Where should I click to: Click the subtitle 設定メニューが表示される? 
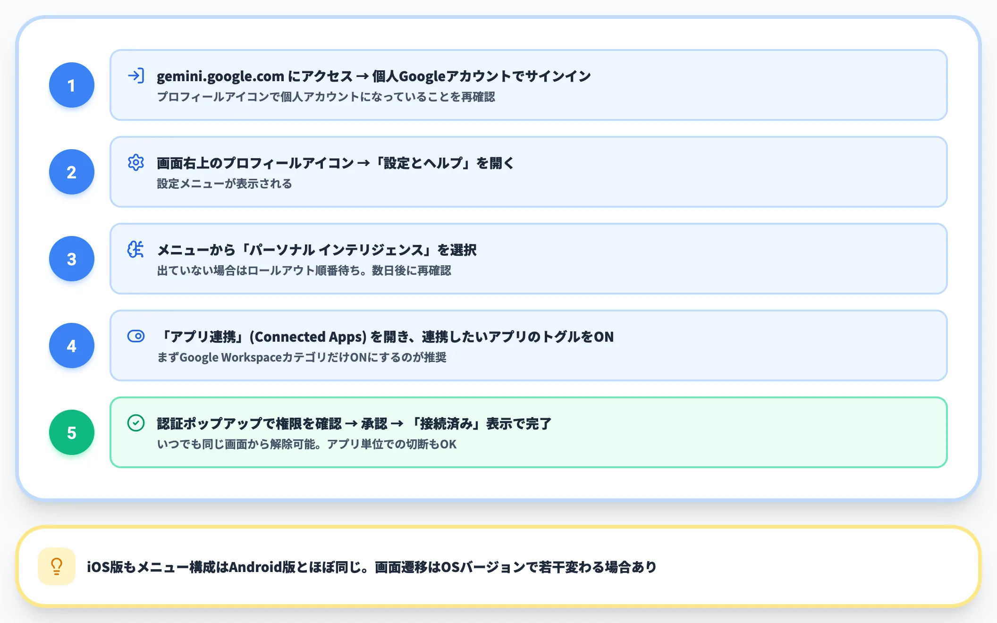[x=225, y=184]
